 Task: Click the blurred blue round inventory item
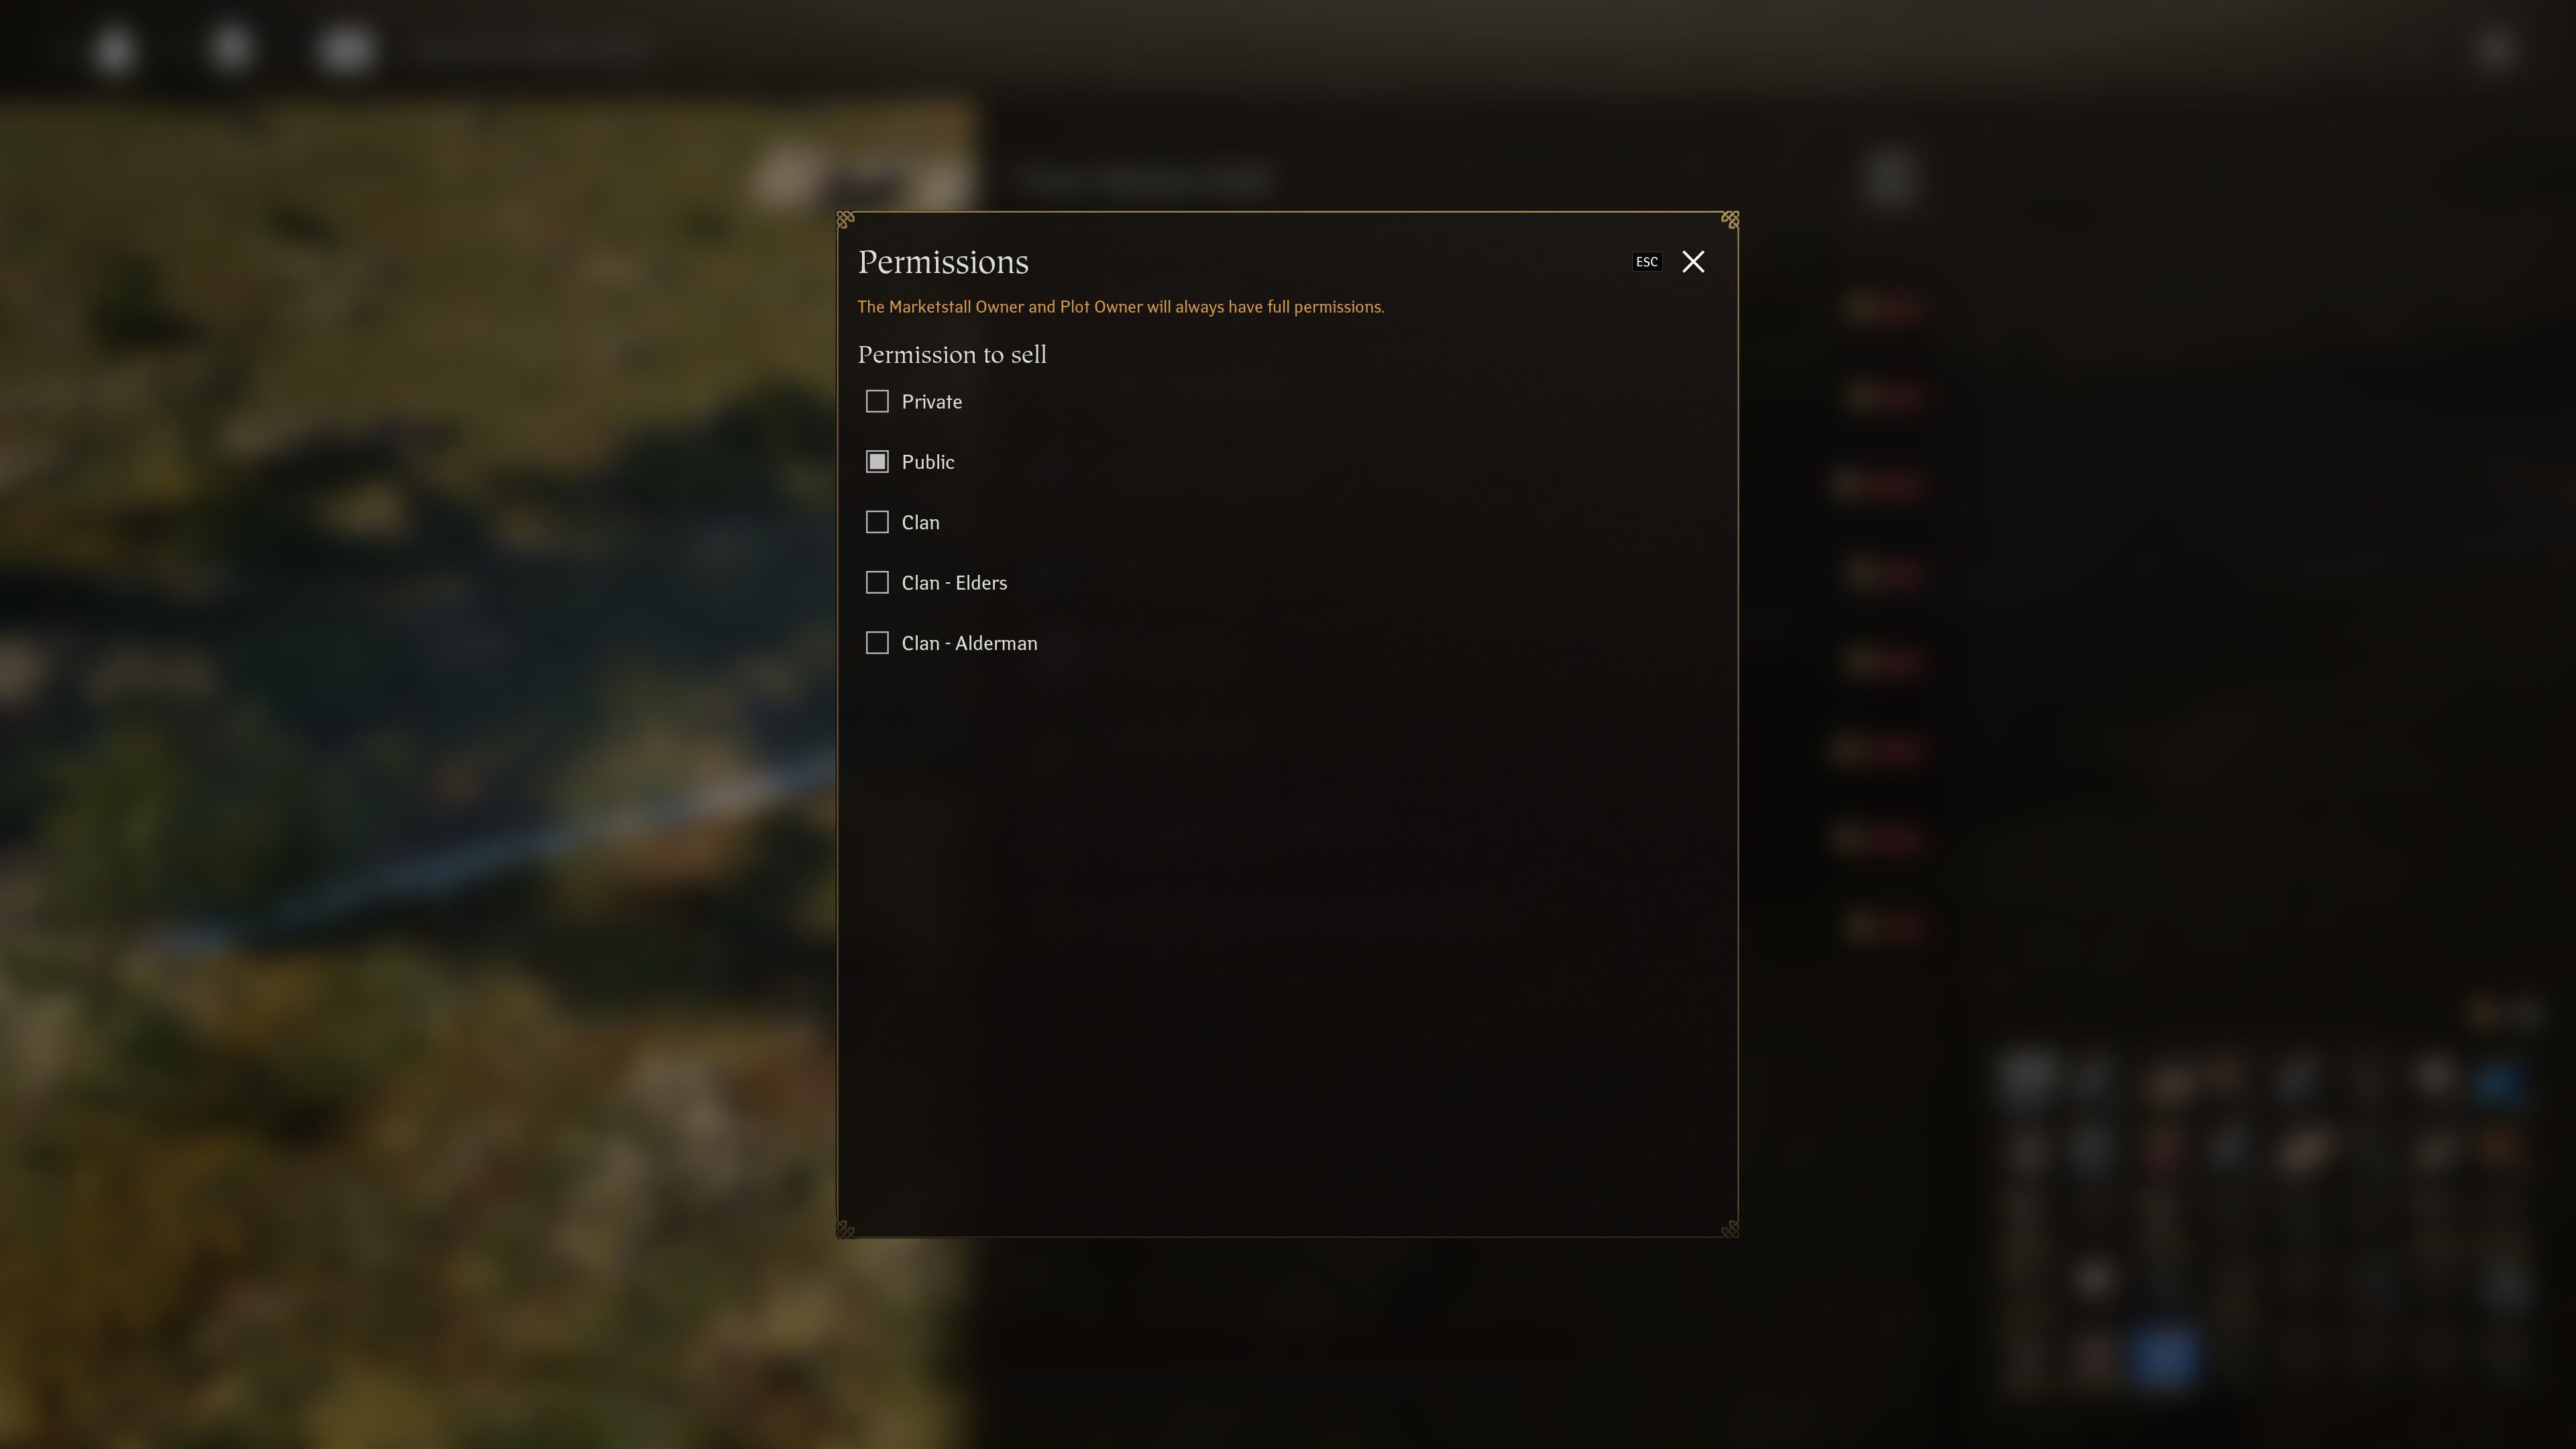(2163, 1356)
